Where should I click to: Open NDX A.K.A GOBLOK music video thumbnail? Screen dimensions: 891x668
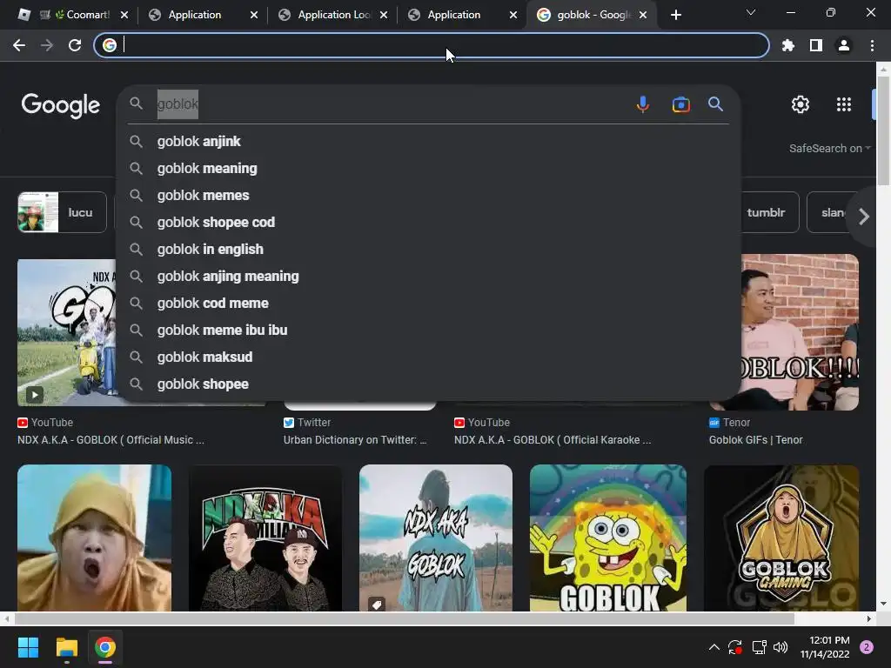click(66, 332)
